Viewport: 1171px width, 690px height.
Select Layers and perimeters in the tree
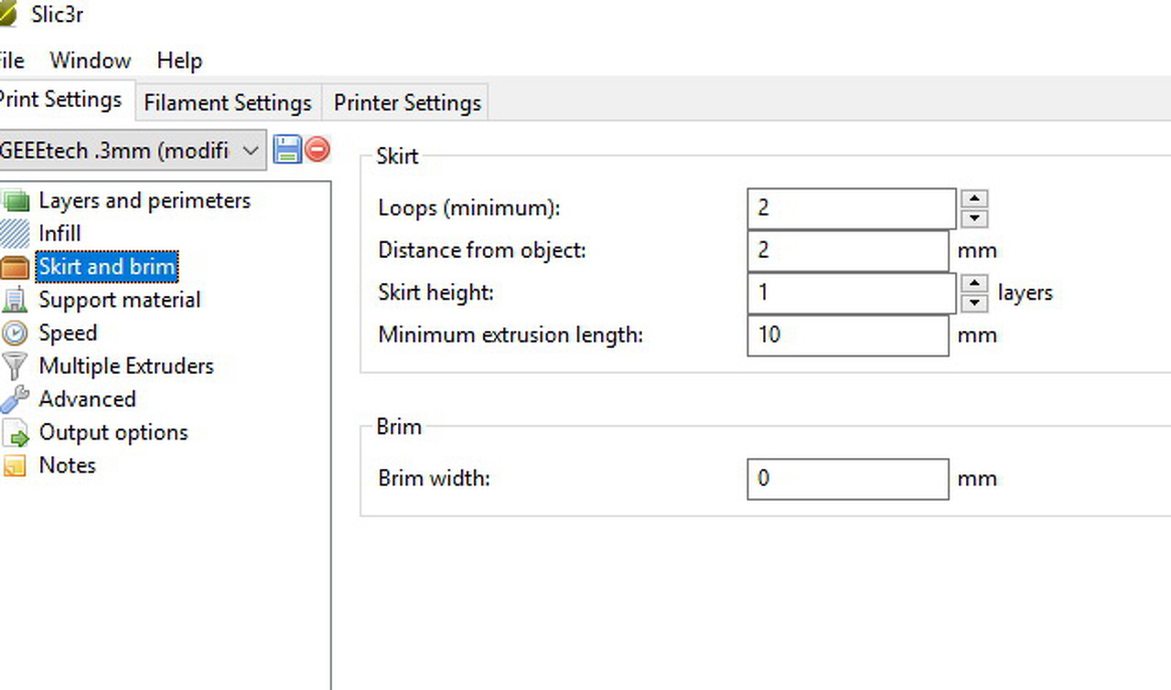(x=145, y=201)
